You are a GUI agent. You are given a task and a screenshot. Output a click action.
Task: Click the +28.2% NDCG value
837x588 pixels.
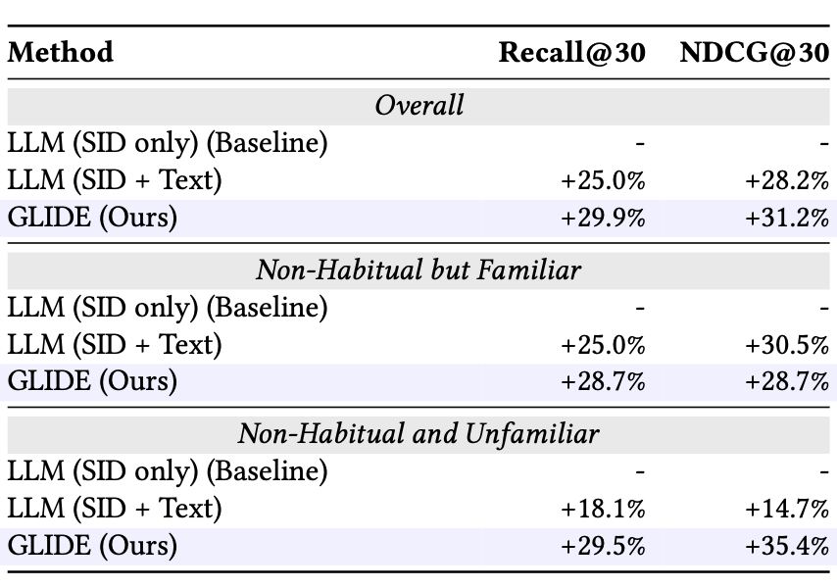coord(786,180)
